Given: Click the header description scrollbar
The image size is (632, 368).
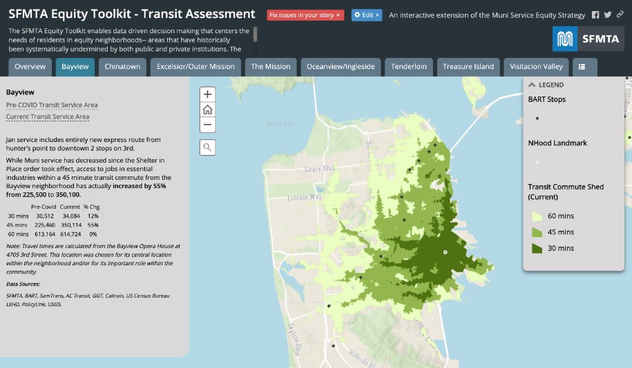Looking at the screenshot, I should click(x=256, y=35).
